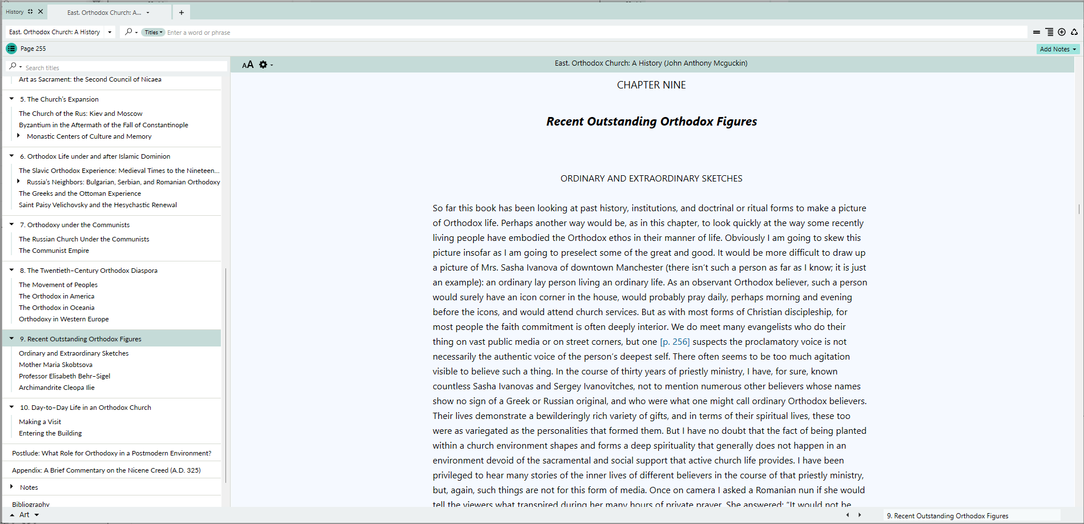The image size is (1084, 524).
Task: Toggle the green table of contents icon
Action: click(x=11, y=49)
